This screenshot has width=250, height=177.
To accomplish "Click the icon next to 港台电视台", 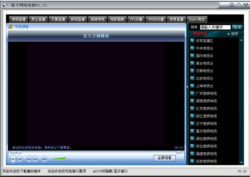I will point(192,63).
